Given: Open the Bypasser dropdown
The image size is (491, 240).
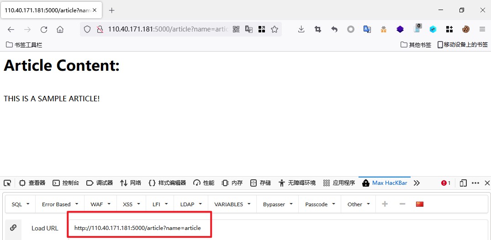Looking at the screenshot, I should point(277,204).
